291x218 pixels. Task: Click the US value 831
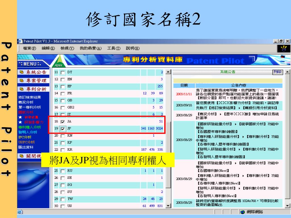click(x=160, y=206)
